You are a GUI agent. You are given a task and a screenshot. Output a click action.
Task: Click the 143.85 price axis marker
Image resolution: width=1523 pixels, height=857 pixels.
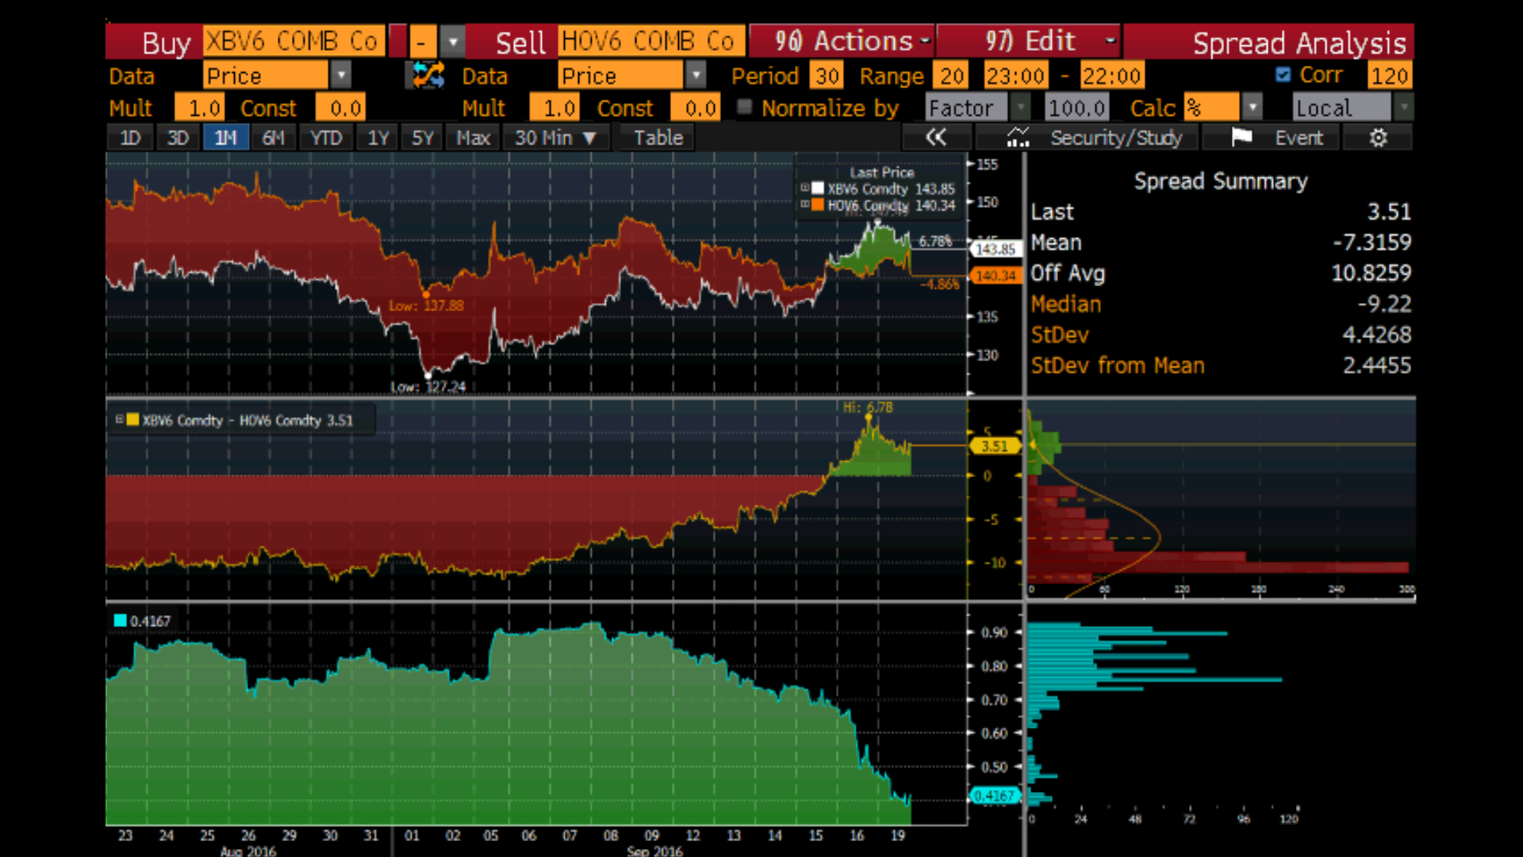[x=995, y=249]
